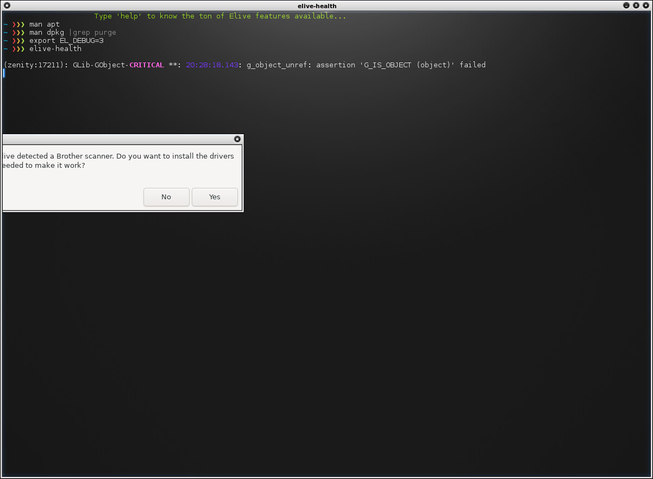Click Yes to install Brother scanner drivers
Viewport: 653px width, 479px height.
pyautogui.click(x=215, y=197)
